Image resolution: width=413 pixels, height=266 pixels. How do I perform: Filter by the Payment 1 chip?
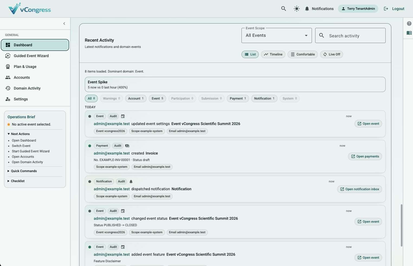(238, 98)
